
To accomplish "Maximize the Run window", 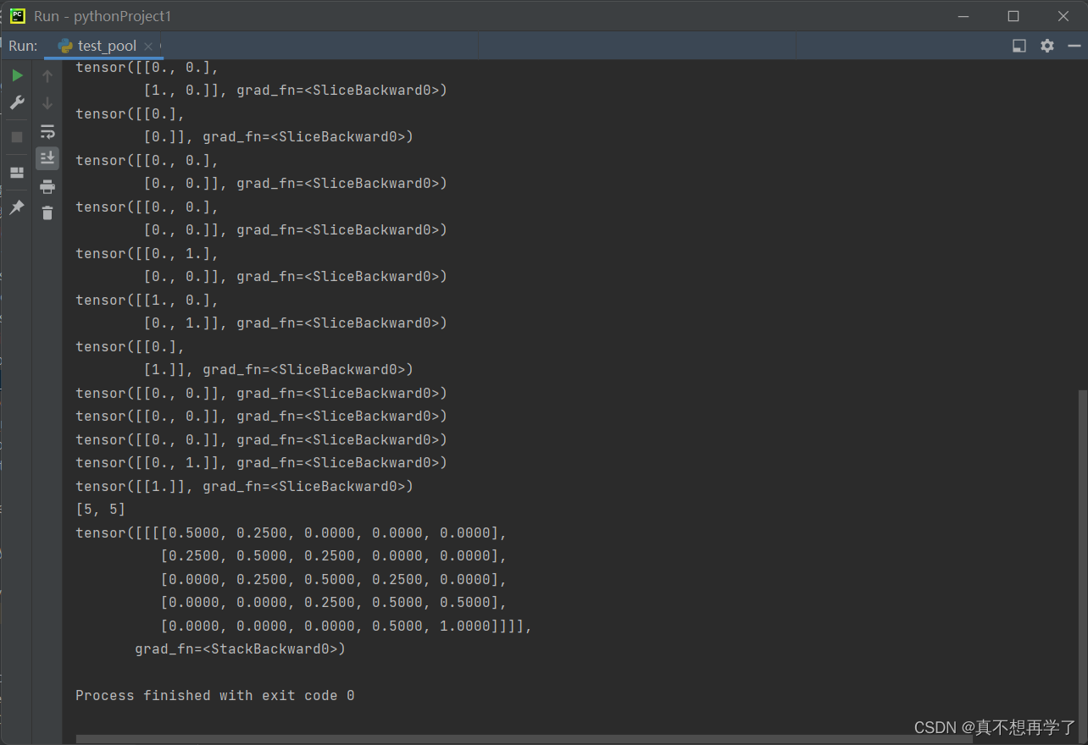I will (1013, 16).
